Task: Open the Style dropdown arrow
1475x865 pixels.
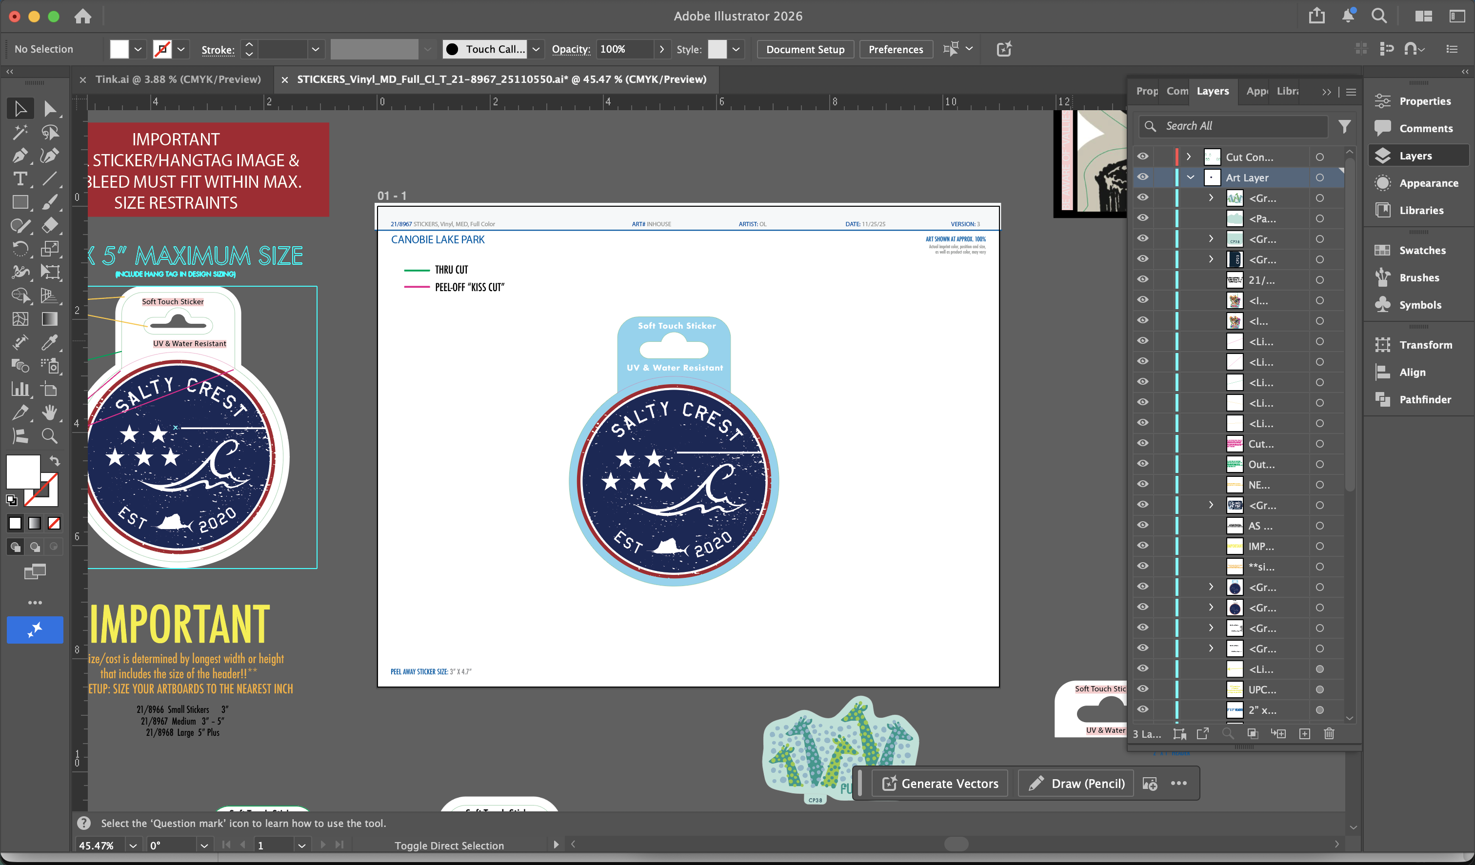Action: click(736, 49)
